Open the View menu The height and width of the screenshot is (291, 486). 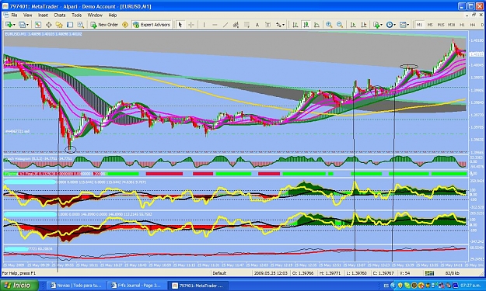point(27,15)
